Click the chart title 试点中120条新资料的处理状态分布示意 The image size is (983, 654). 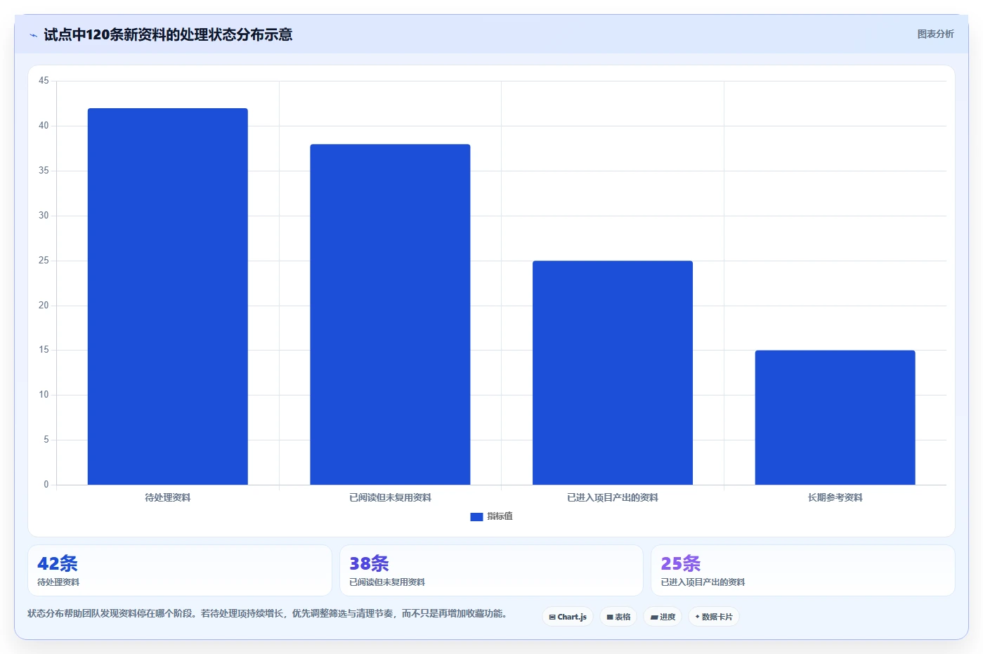[168, 34]
